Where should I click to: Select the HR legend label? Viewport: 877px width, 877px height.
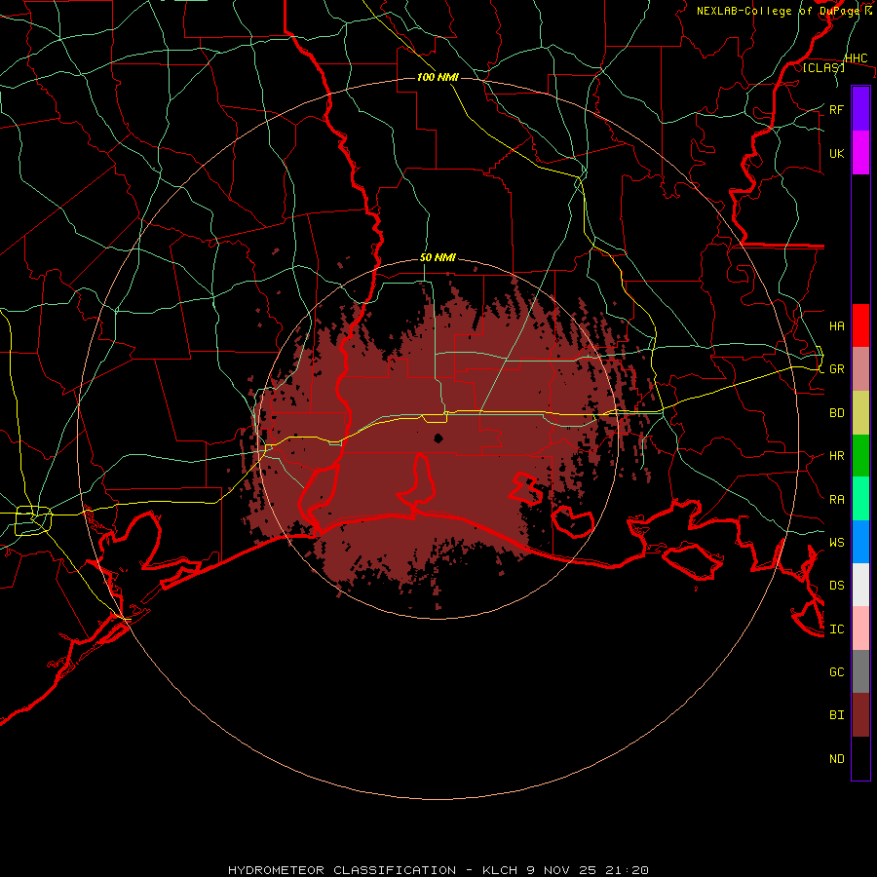[x=836, y=456]
